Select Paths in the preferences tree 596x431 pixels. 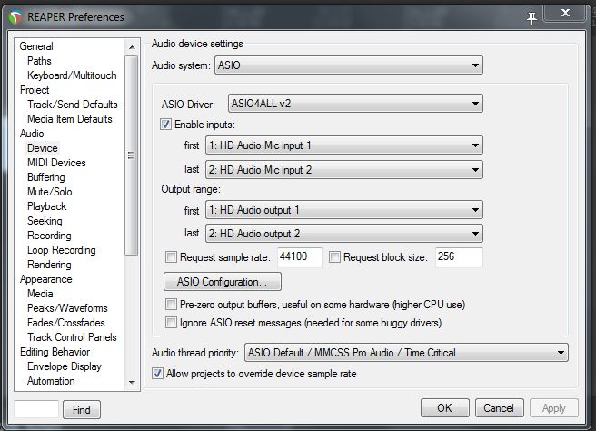(39, 61)
